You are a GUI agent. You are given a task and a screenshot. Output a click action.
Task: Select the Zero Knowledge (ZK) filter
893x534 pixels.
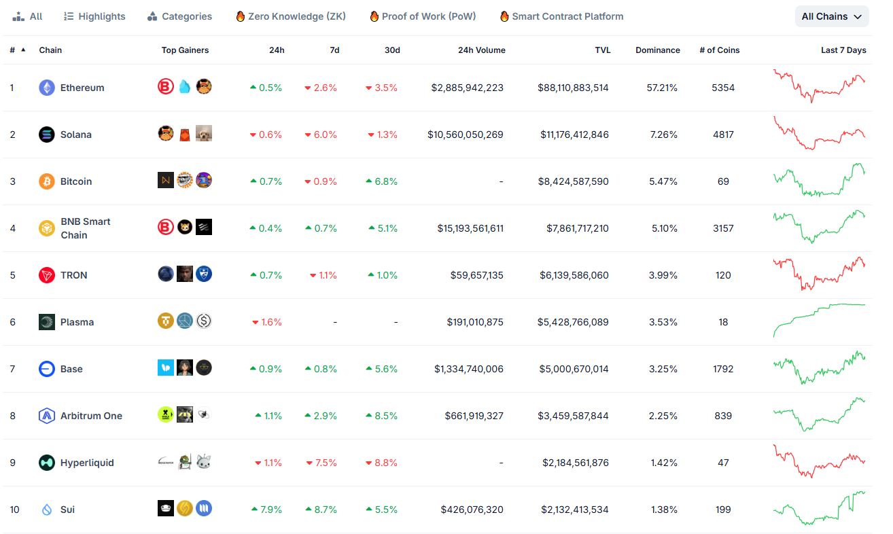290,16
